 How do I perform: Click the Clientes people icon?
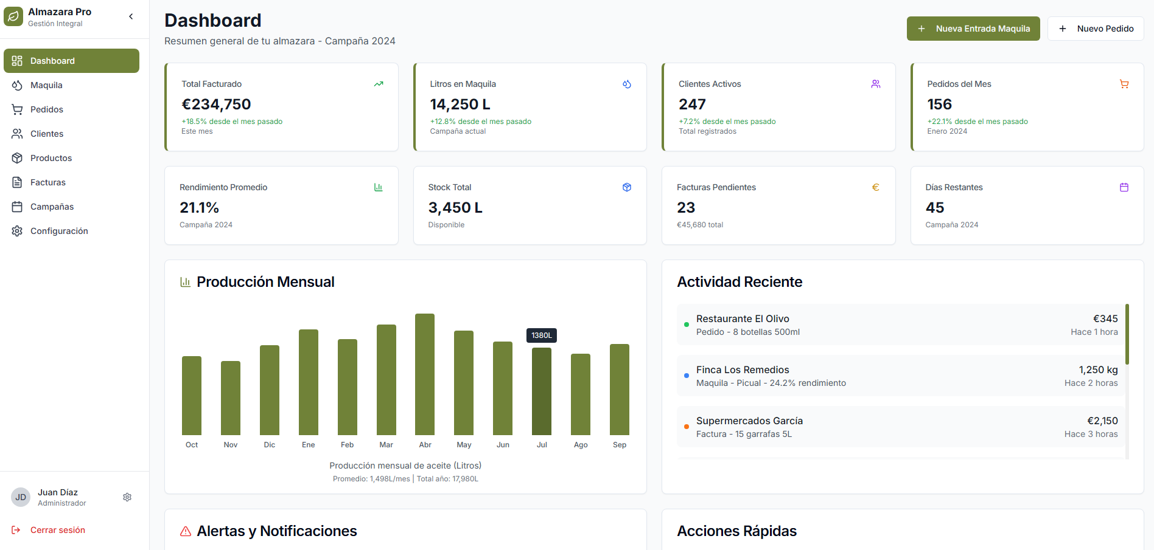[17, 134]
